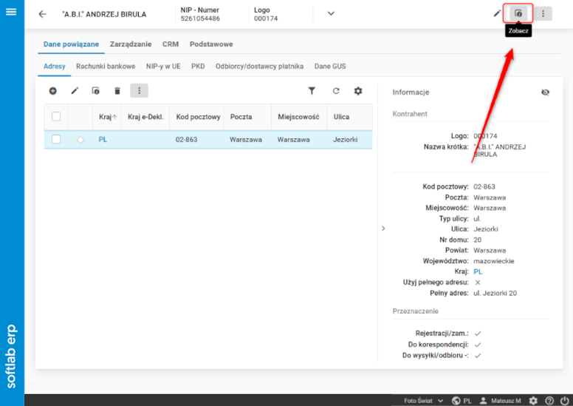Delete address with trash icon
This screenshot has height=406, width=573.
click(117, 91)
